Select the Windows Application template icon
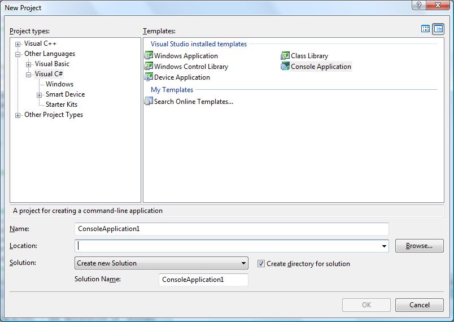This screenshot has height=322, width=454. pos(149,55)
